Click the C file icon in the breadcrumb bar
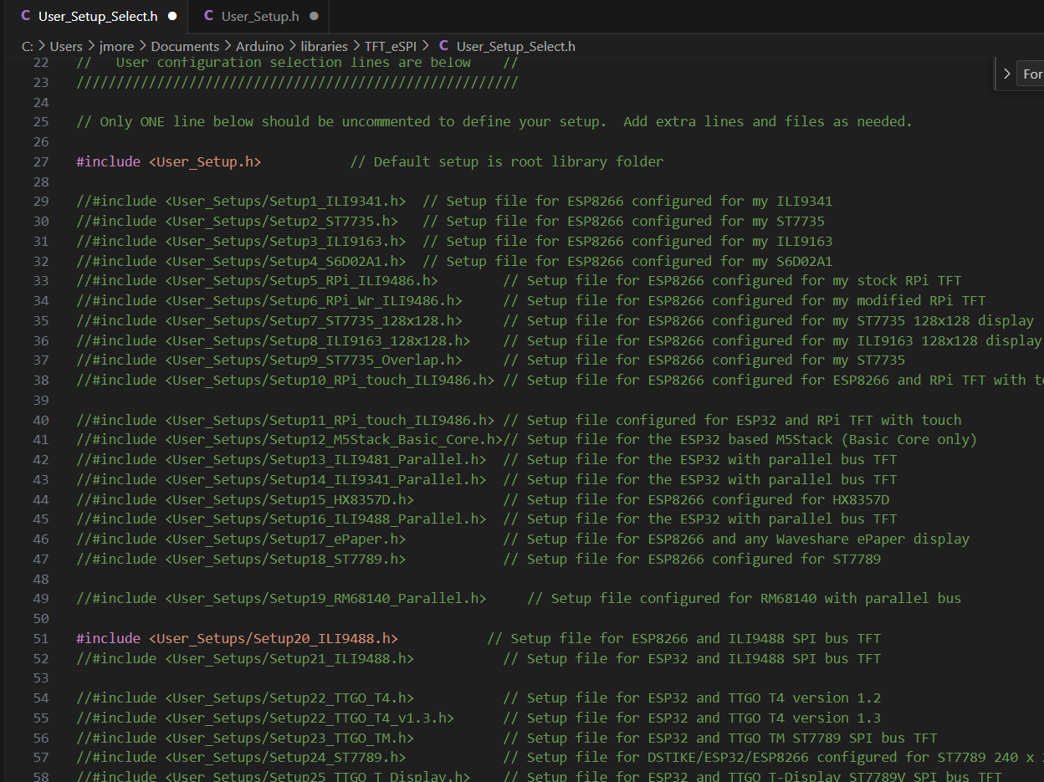Screen dimensions: 1044x782 [x=443, y=46]
